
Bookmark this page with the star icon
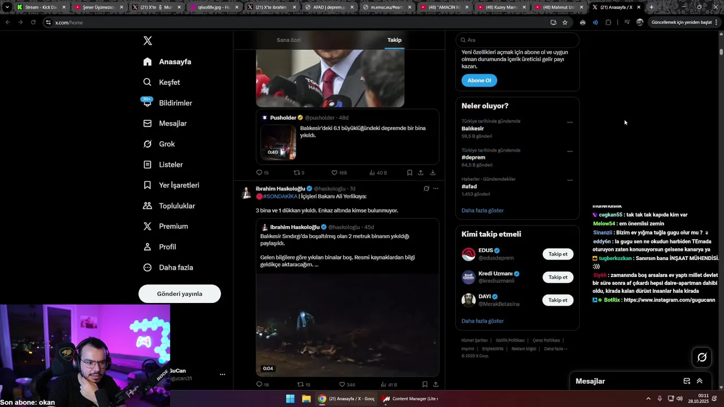(x=564, y=22)
